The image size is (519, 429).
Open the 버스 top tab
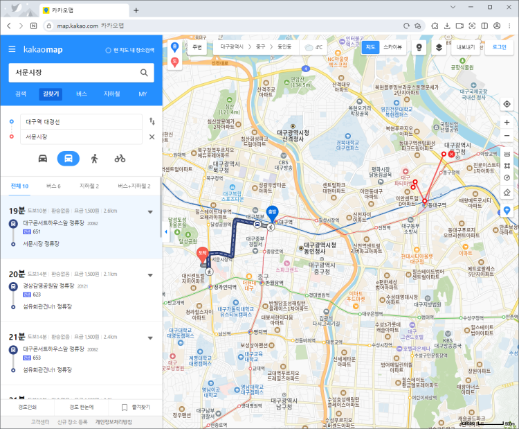[82, 94]
